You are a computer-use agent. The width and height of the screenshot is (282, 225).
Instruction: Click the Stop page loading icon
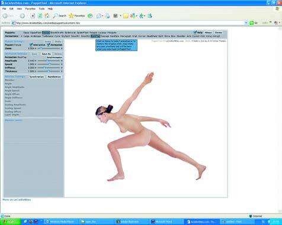click(33, 16)
